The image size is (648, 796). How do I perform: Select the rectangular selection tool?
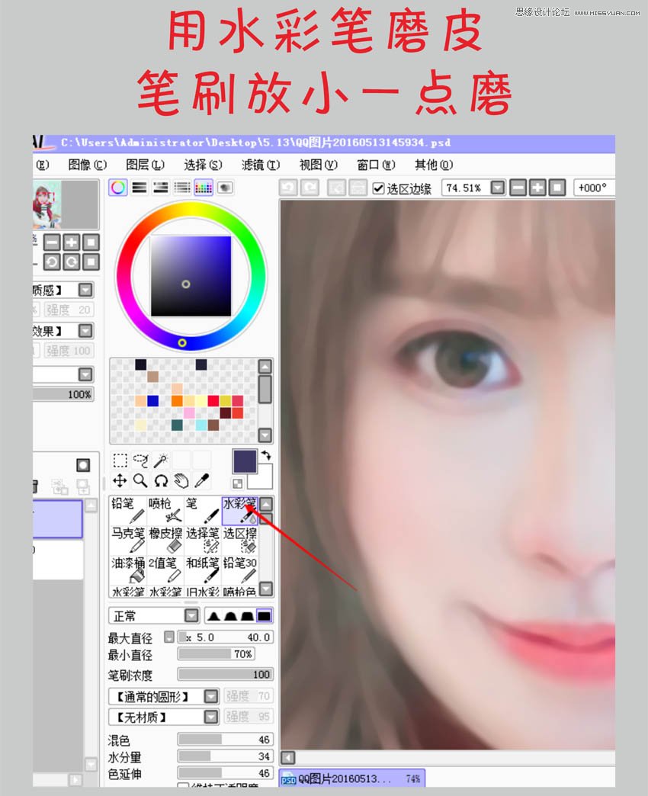pyautogui.click(x=120, y=461)
